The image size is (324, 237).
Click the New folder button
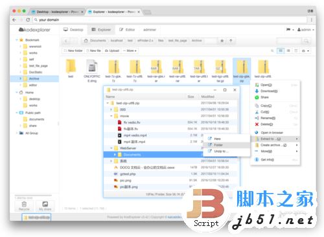[73, 51]
